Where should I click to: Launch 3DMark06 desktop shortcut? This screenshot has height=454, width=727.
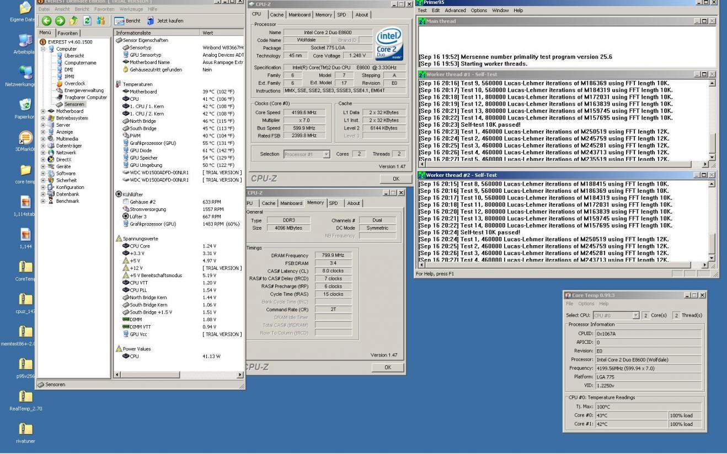click(x=25, y=141)
